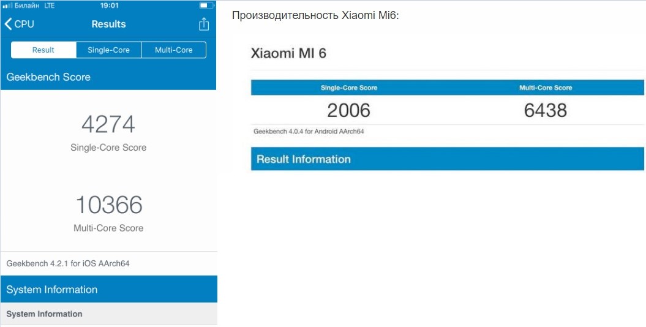Click the Multi-Core Score column header
The height and width of the screenshot is (327, 646).
546,88
